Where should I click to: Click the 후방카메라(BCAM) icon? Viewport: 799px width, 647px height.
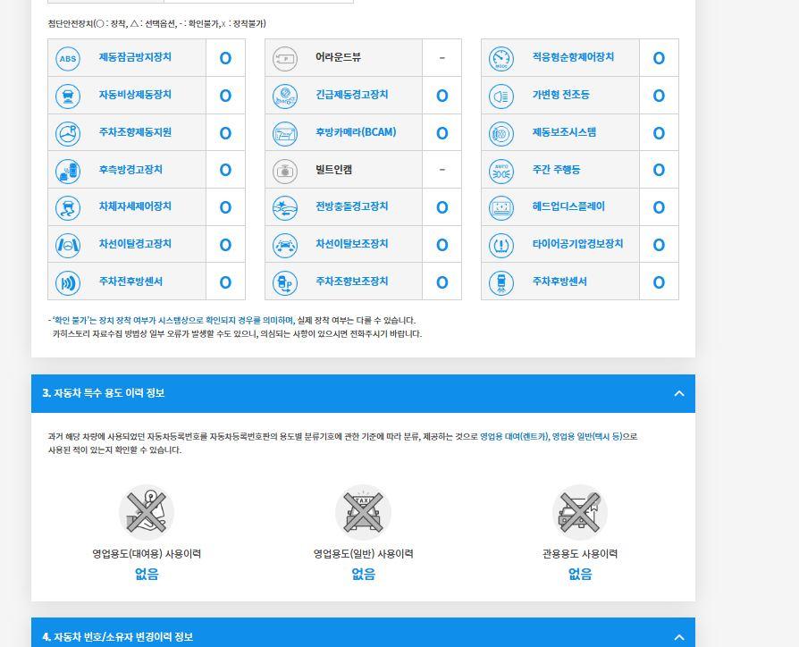(284, 133)
